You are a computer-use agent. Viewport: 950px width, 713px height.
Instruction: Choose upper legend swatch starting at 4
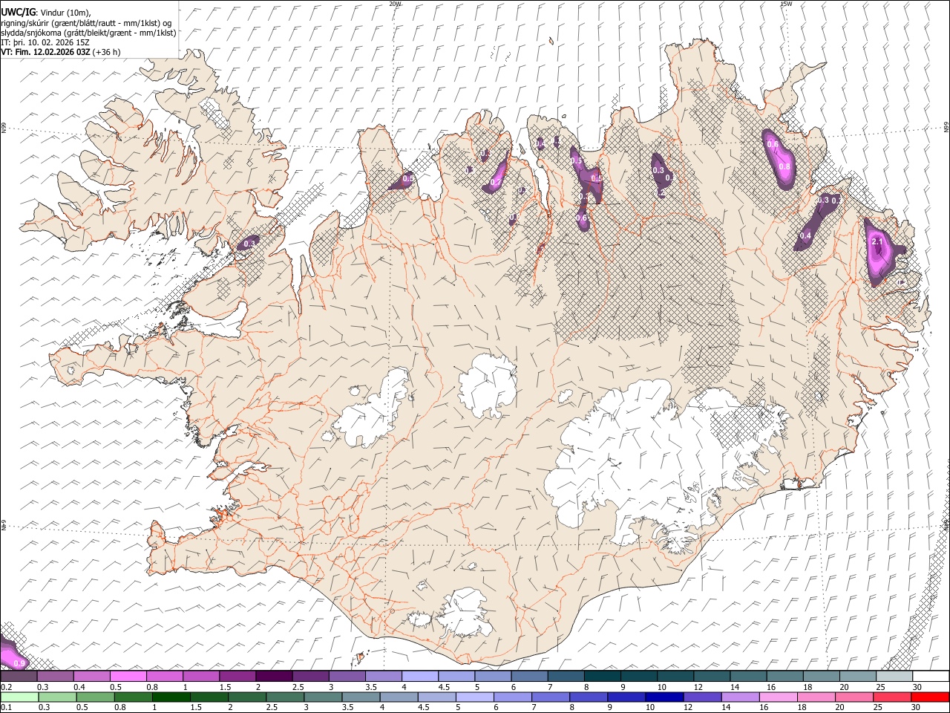pyautogui.click(x=420, y=677)
